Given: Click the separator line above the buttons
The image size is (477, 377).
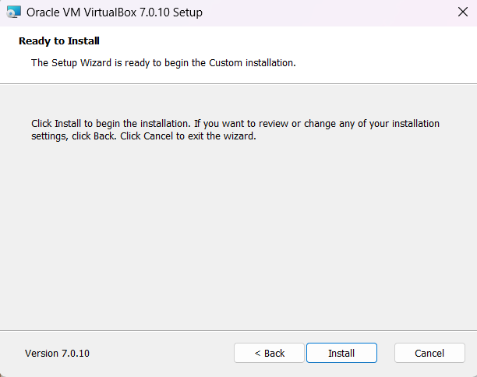Looking at the screenshot, I should click(238, 330).
